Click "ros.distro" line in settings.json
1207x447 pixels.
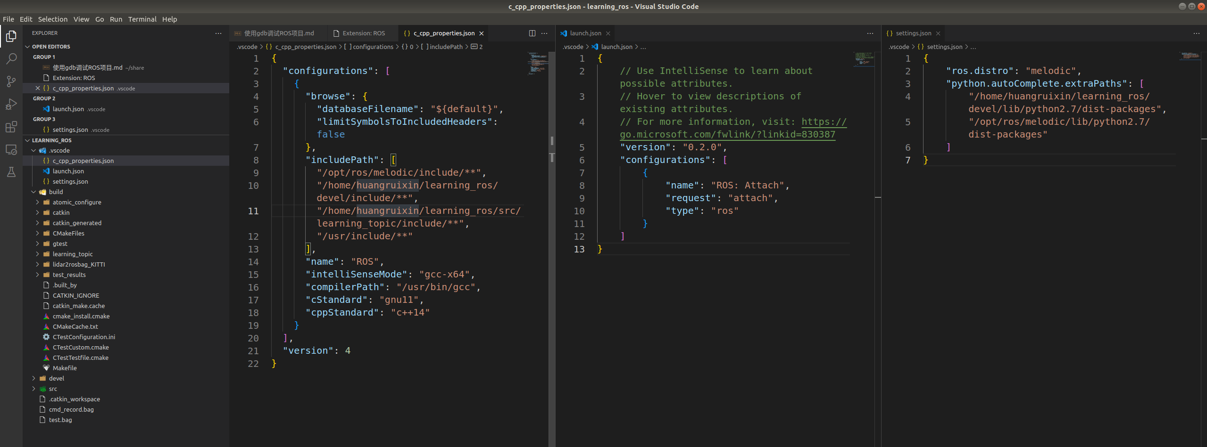point(1014,71)
